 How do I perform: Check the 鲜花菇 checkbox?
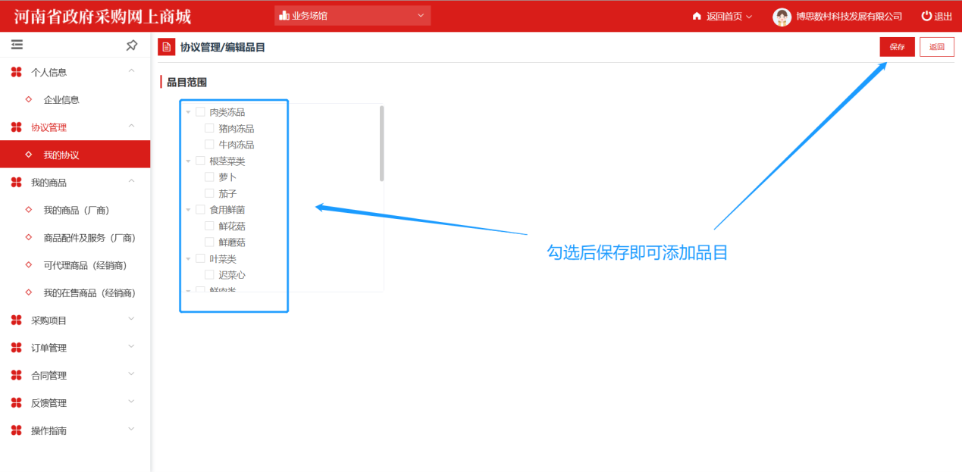209,226
